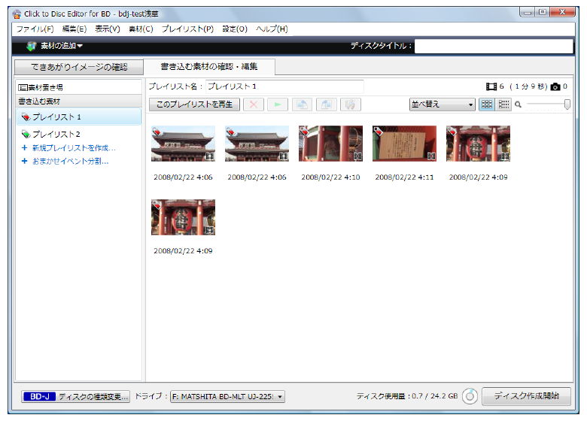Click the BD-J ディスクの種類変更... button
Screen dimensions: 587x421
(x=75, y=396)
